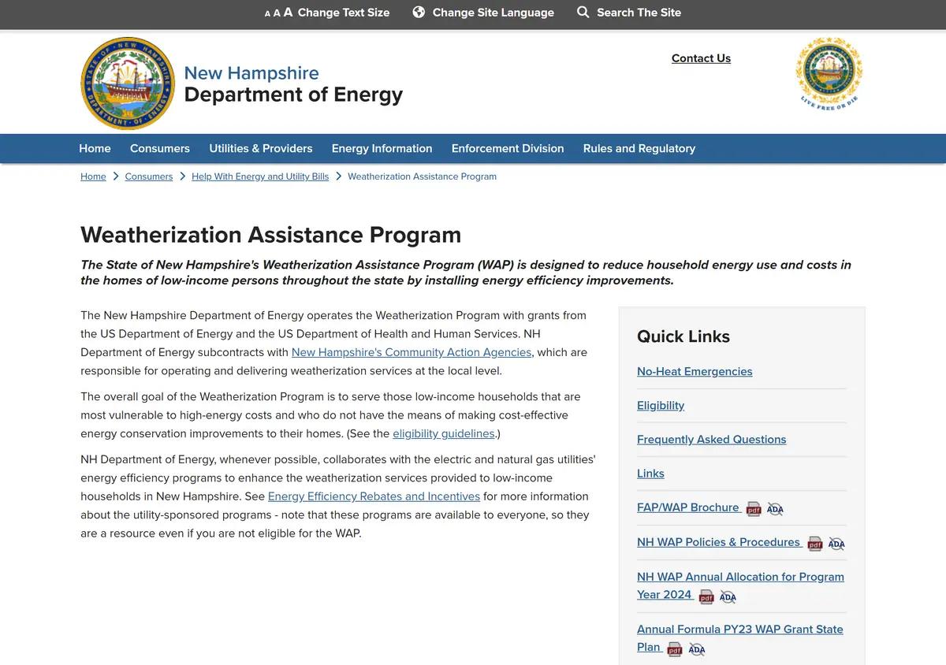Viewport: 946px width, 665px height.
Task: Click the text size AAA icon
Action: click(278, 13)
